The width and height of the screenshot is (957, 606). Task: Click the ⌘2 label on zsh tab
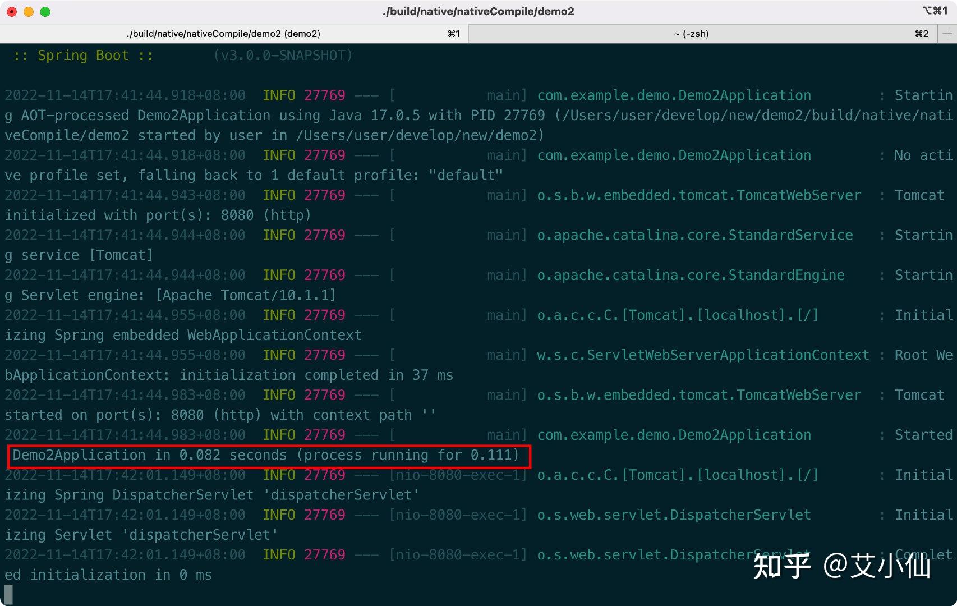tap(922, 34)
